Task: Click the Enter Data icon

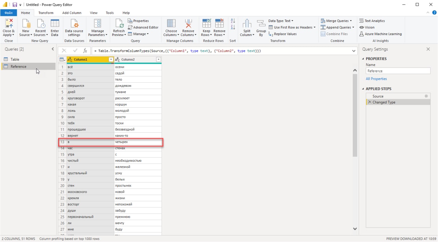Action: [55, 23]
